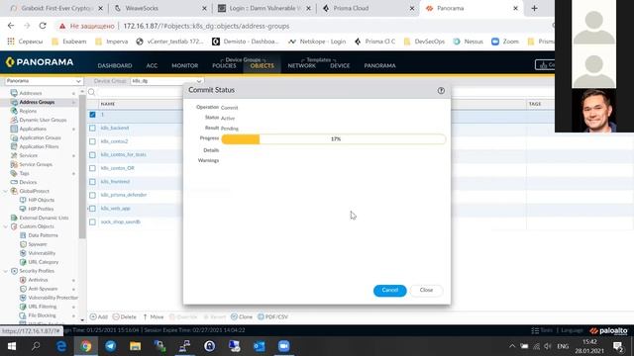The height and width of the screenshot is (356, 634).
Task: Click the HIP Objects icon
Action: tap(23, 200)
